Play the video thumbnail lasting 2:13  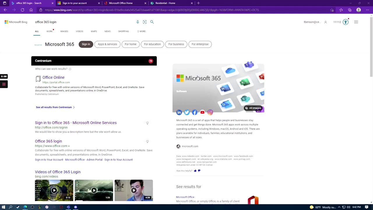pyautogui.click(x=54, y=190)
